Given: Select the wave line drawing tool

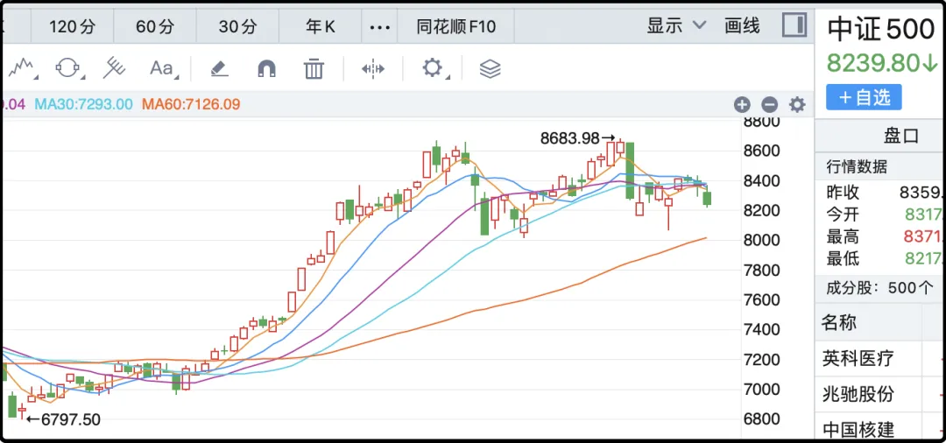Looking at the screenshot, I should [25, 67].
